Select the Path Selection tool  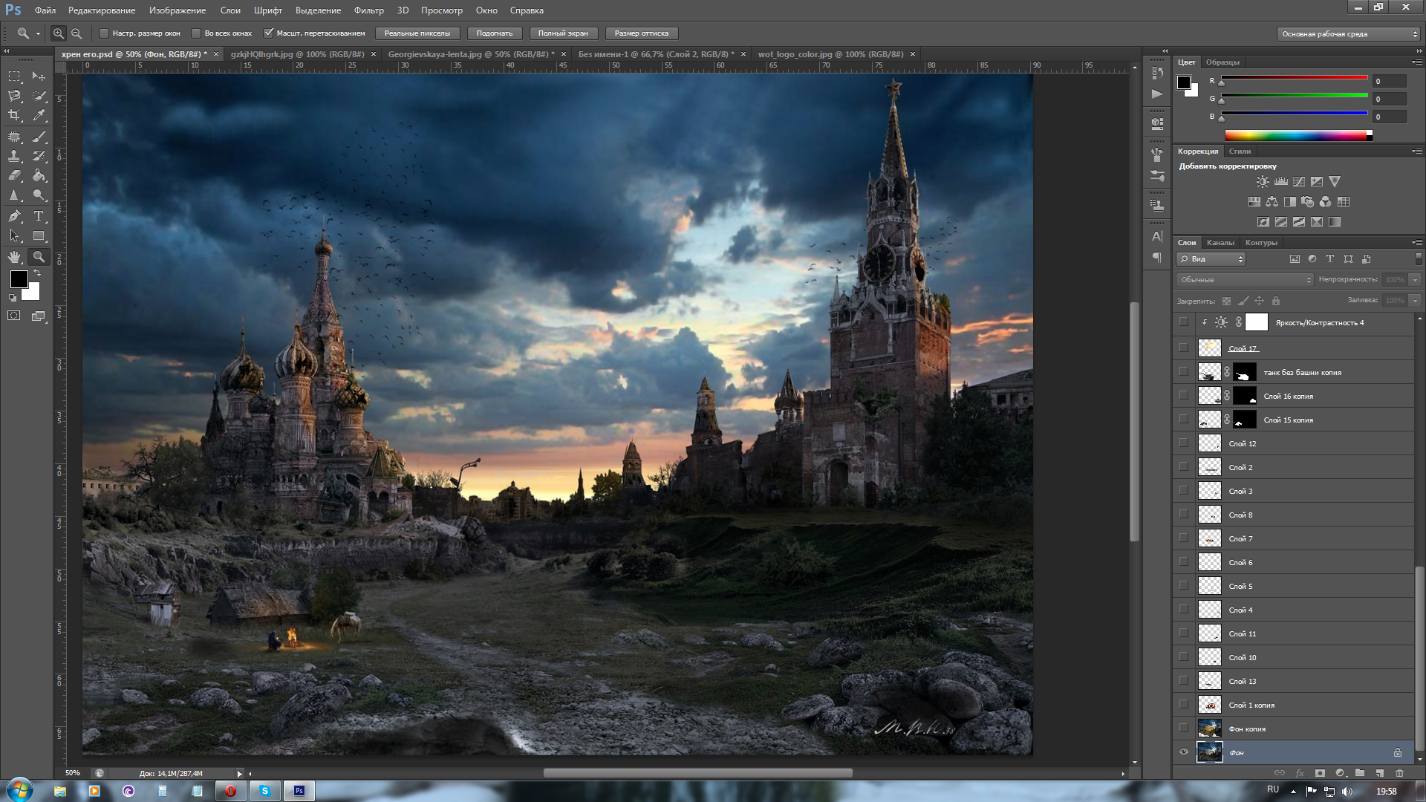pyautogui.click(x=14, y=236)
